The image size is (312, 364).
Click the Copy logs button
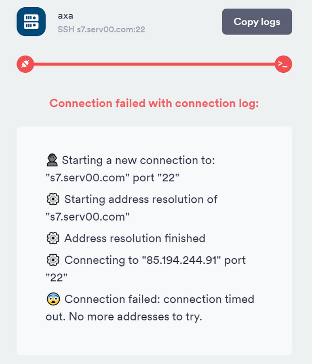pyautogui.click(x=257, y=22)
